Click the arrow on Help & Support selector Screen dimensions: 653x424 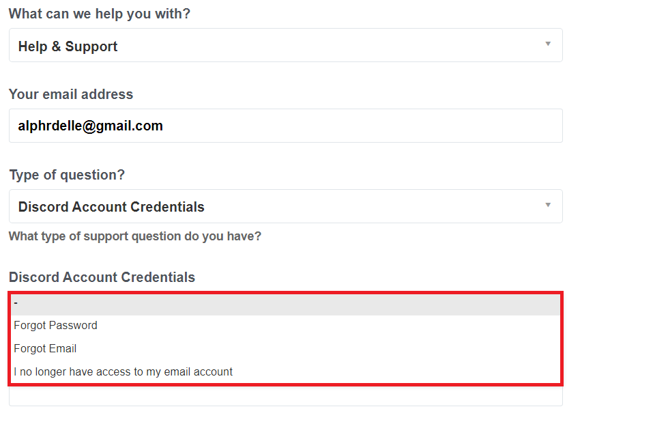[548, 44]
